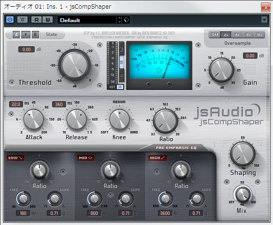
Task: Click the MID band 0.71 Q field
Action: pyautogui.click(x=126, y=213)
